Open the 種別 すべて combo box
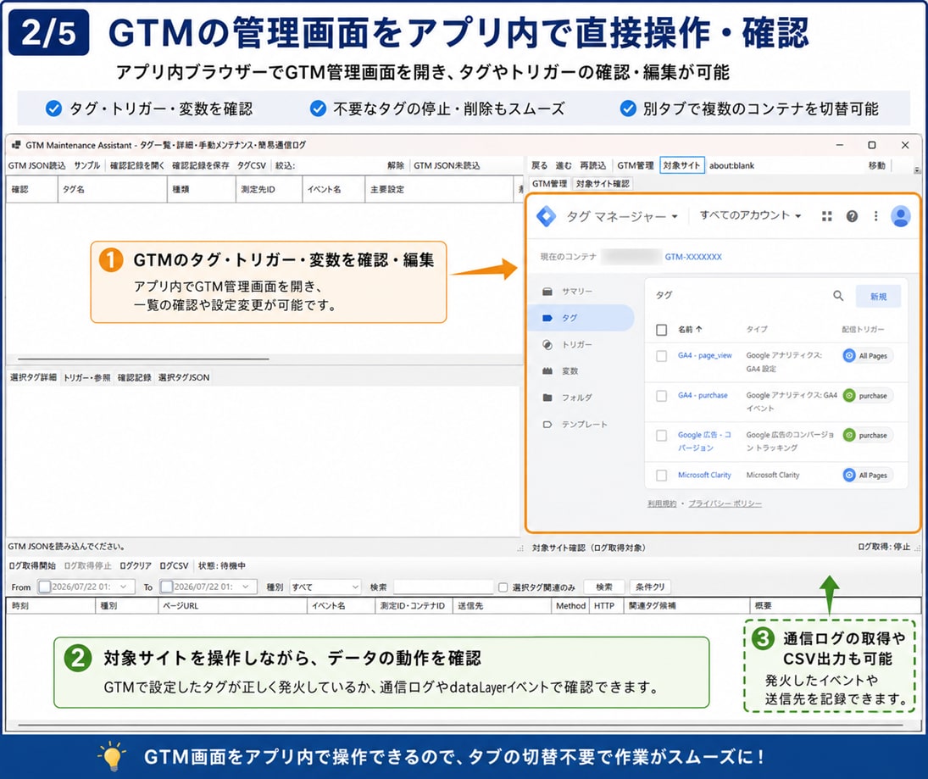This screenshot has width=928, height=779. point(325,587)
